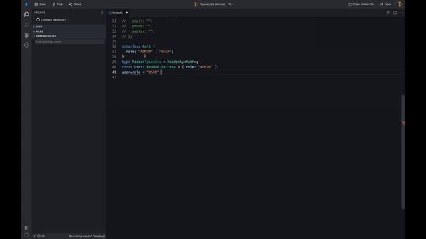Click the user.role assignment line
This screenshot has width=426, height=239.
tap(142, 72)
